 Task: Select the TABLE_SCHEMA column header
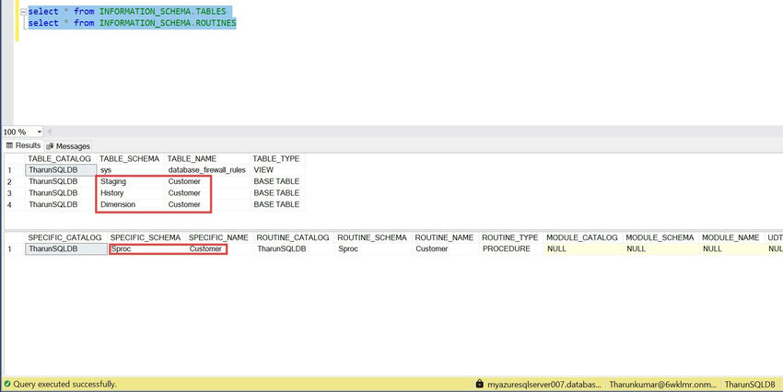130,158
